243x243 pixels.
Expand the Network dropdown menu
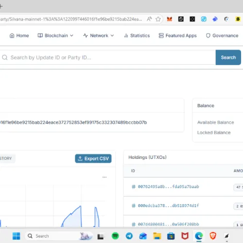[x=99, y=35]
